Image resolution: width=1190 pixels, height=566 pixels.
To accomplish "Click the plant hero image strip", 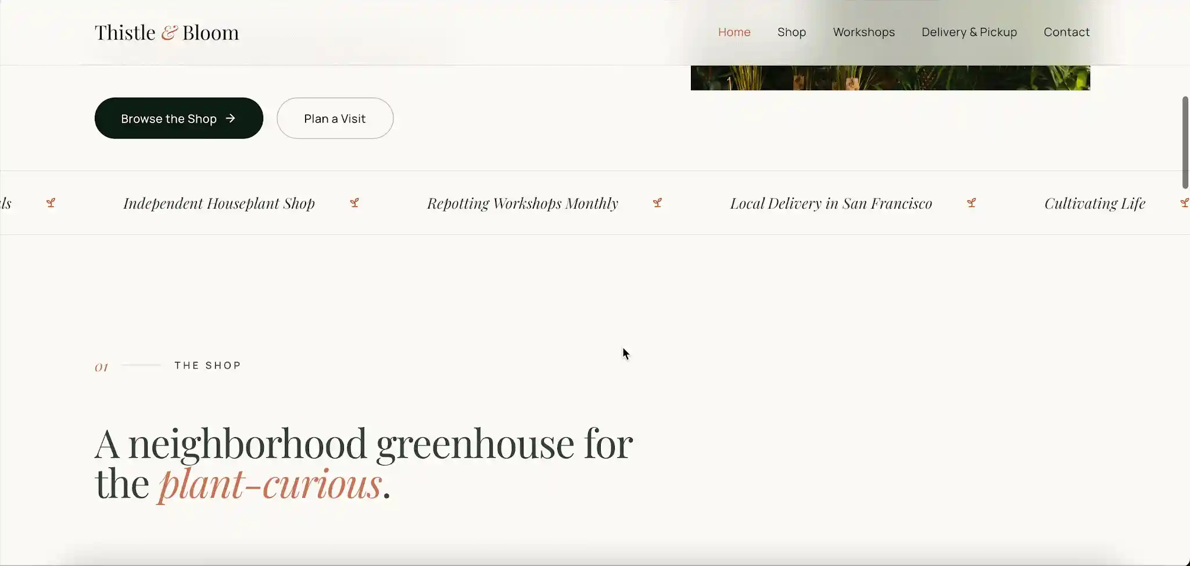I will pos(890,77).
